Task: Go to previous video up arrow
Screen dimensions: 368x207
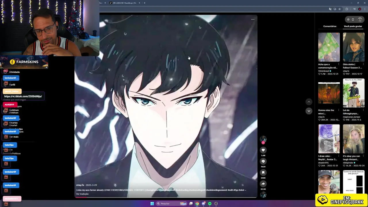Action: click(x=309, y=102)
